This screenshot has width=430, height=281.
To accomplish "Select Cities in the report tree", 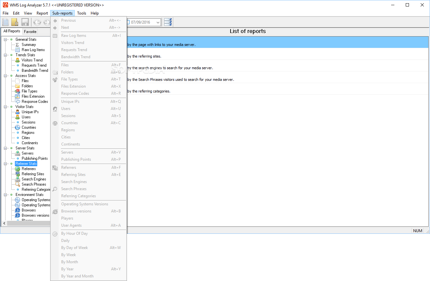I will pyautogui.click(x=26, y=138).
